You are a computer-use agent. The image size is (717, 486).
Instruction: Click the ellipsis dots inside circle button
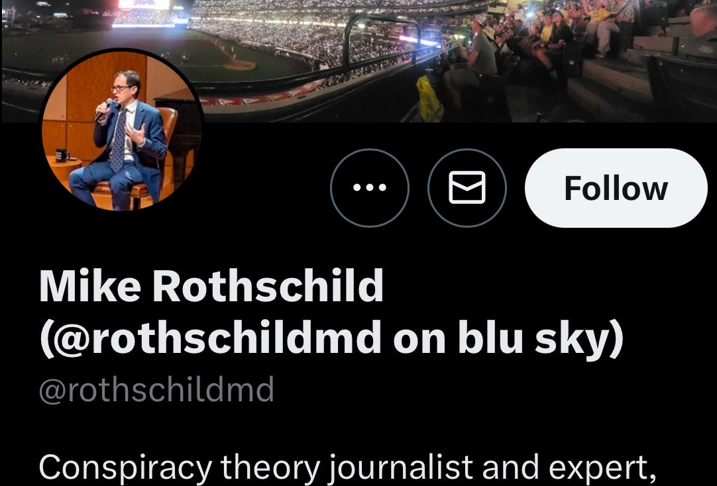tap(370, 187)
